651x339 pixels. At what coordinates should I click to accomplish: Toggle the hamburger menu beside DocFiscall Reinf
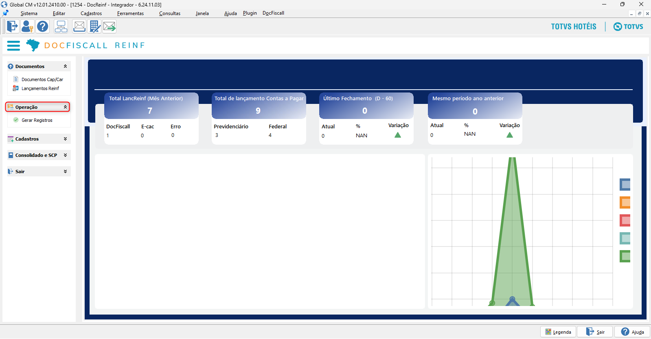(x=13, y=45)
